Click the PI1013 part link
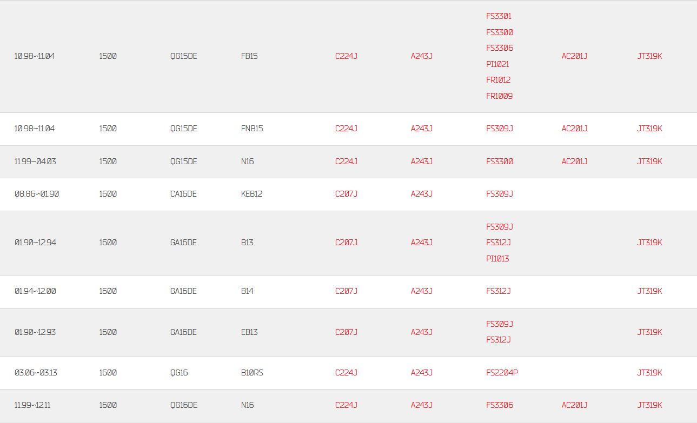 point(497,259)
